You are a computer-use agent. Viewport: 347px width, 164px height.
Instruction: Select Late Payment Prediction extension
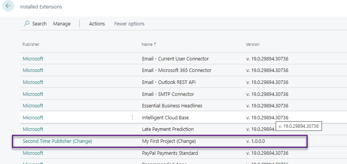coord(168,129)
